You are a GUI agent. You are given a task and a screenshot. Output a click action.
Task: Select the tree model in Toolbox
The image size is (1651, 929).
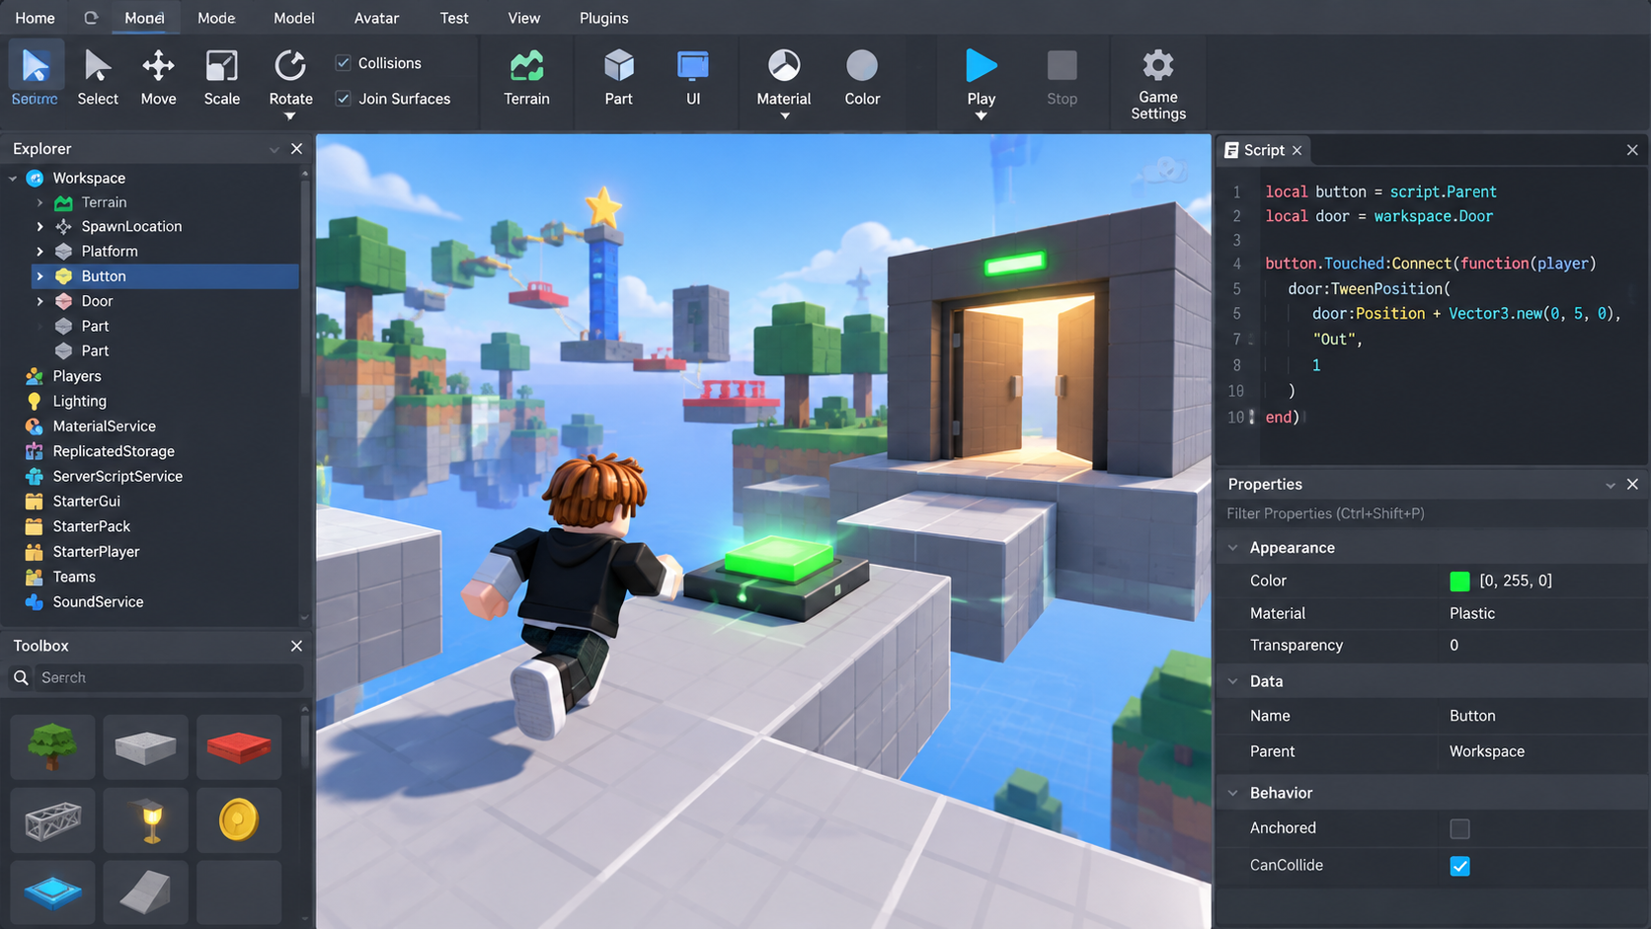[x=52, y=747]
